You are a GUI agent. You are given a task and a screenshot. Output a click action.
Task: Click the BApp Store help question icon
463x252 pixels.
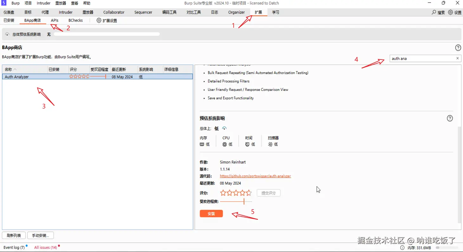458,48
